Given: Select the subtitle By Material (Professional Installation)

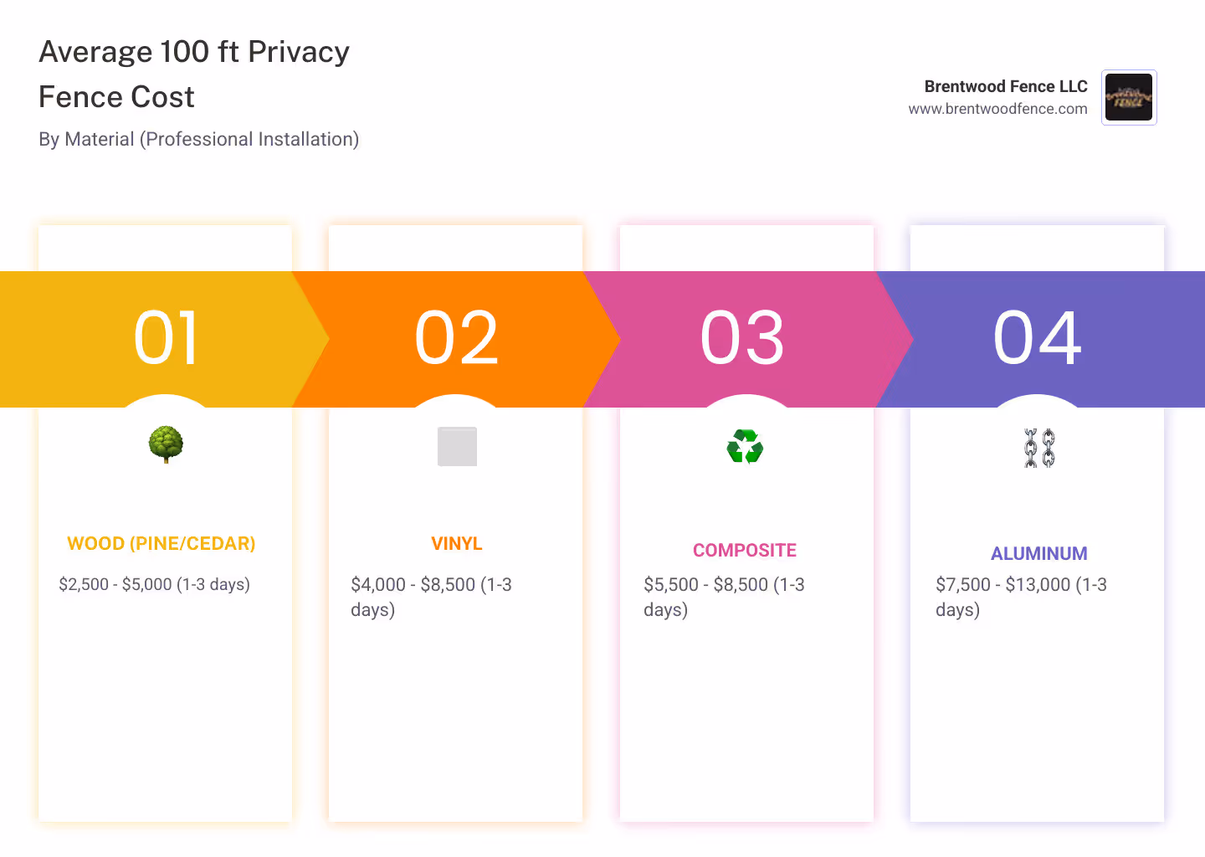Looking at the screenshot, I should (198, 139).
